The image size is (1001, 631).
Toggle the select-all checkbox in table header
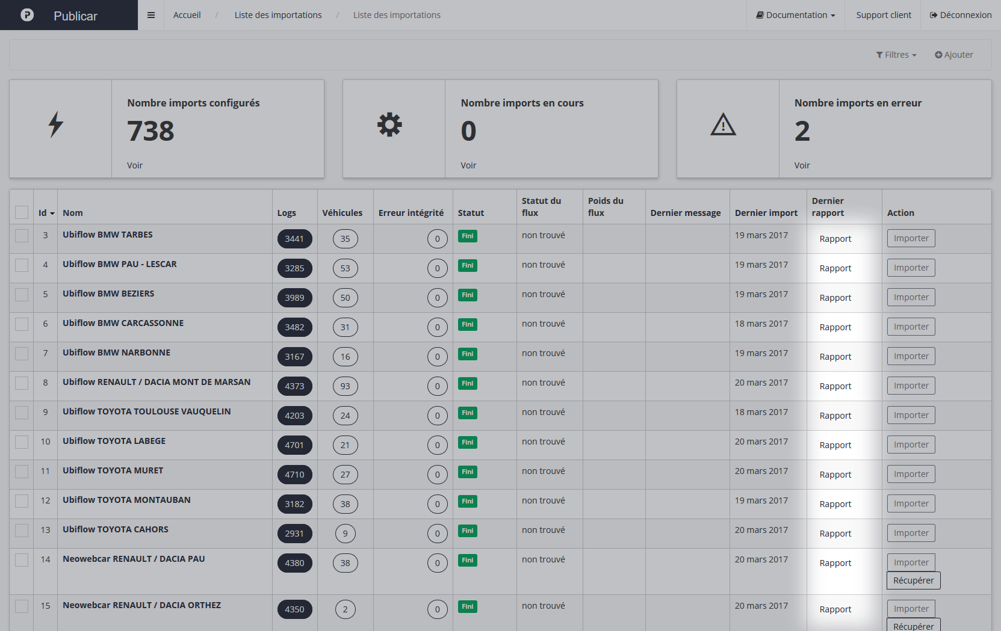pyautogui.click(x=22, y=212)
